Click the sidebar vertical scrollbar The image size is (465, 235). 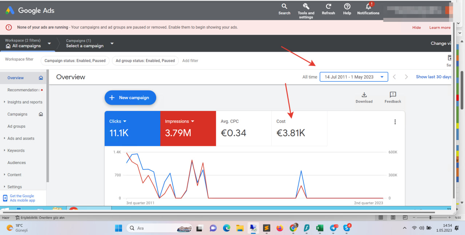pos(48,126)
